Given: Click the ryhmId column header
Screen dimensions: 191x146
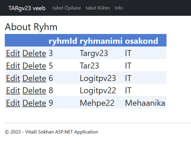Looking at the screenshot, I should point(63,41).
